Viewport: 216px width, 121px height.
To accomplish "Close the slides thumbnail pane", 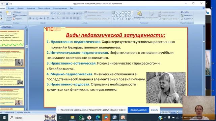I will point(26,27).
